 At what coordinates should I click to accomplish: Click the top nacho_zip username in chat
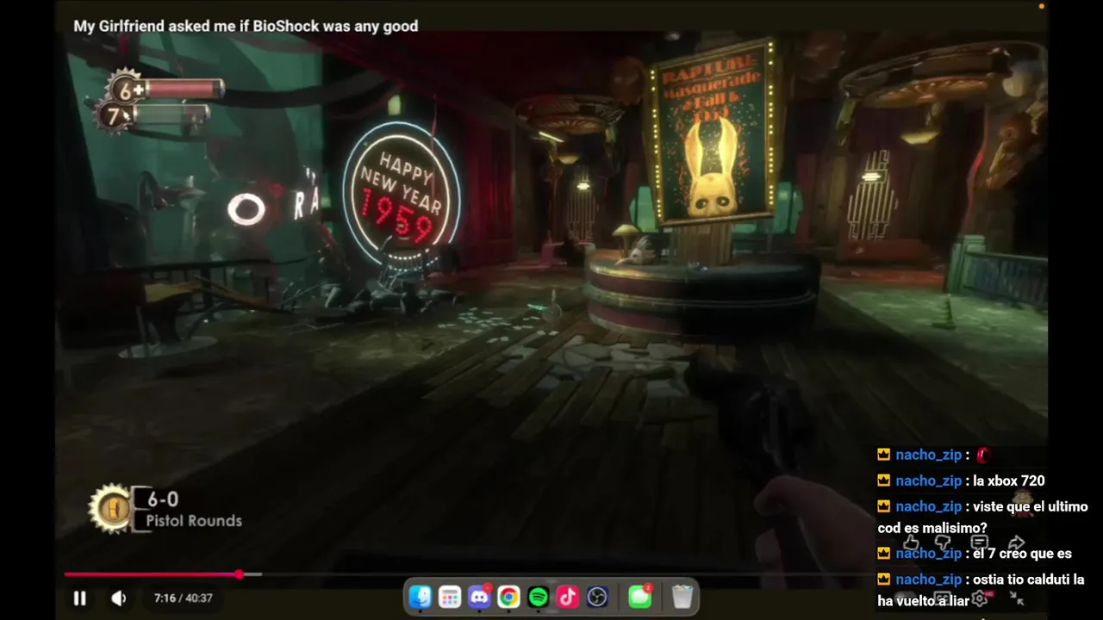(x=928, y=455)
